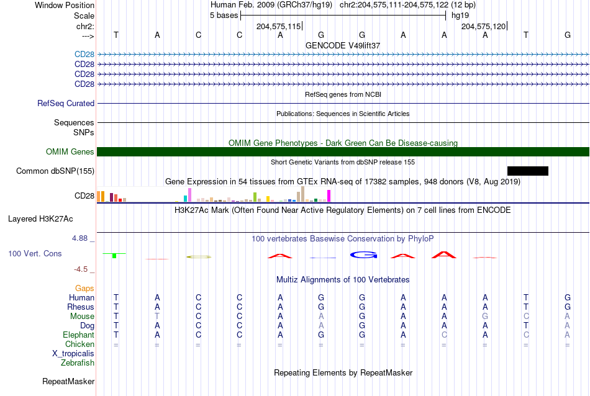Viewport: 590px width, 396px height.
Task: Click the green T in PhyloP logo
Action: coord(114,255)
